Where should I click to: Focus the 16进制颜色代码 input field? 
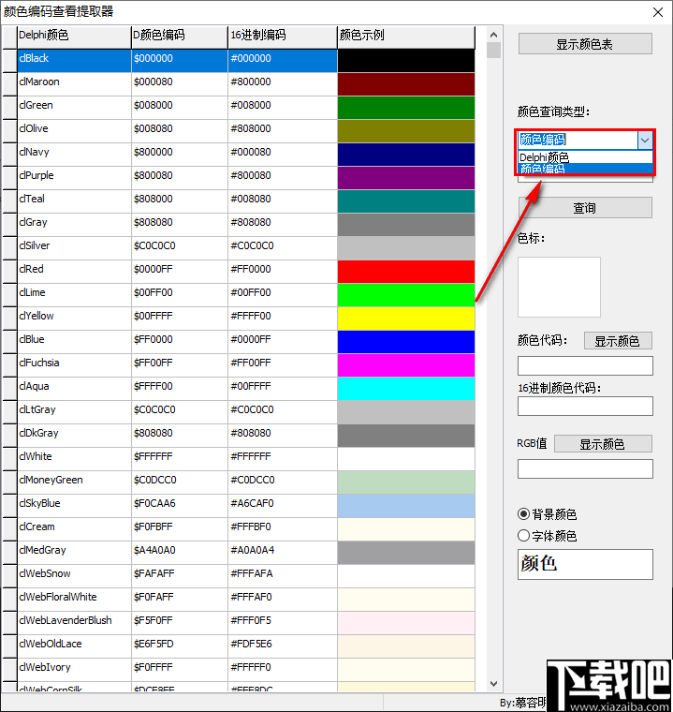click(x=585, y=406)
